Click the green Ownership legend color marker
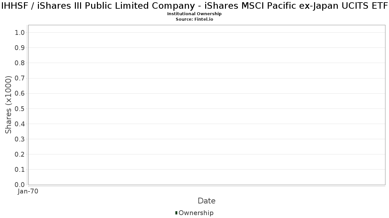The image size is (389, 218). pyautogui.click(x=176, y=213)
